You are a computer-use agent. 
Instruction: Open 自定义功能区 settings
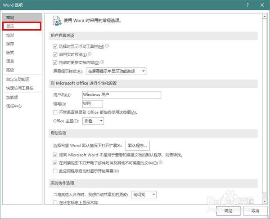(x=22, y=79)
